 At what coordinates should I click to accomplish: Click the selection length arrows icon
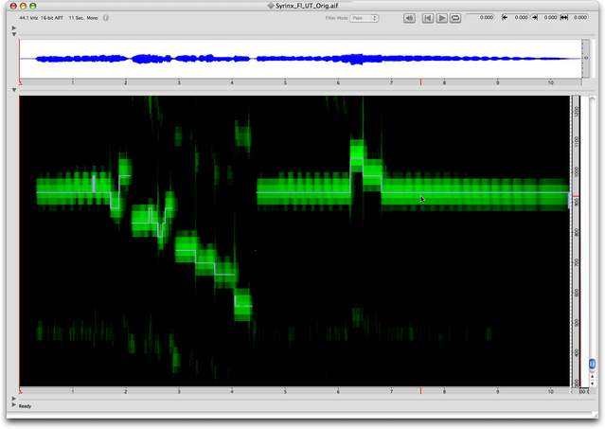coord(565,18)
